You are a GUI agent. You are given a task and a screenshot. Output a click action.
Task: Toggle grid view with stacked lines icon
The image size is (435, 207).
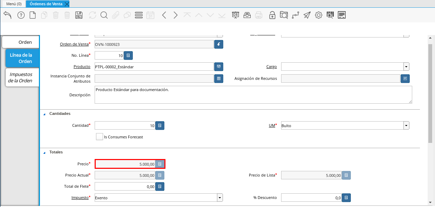[x=139, y=15]
